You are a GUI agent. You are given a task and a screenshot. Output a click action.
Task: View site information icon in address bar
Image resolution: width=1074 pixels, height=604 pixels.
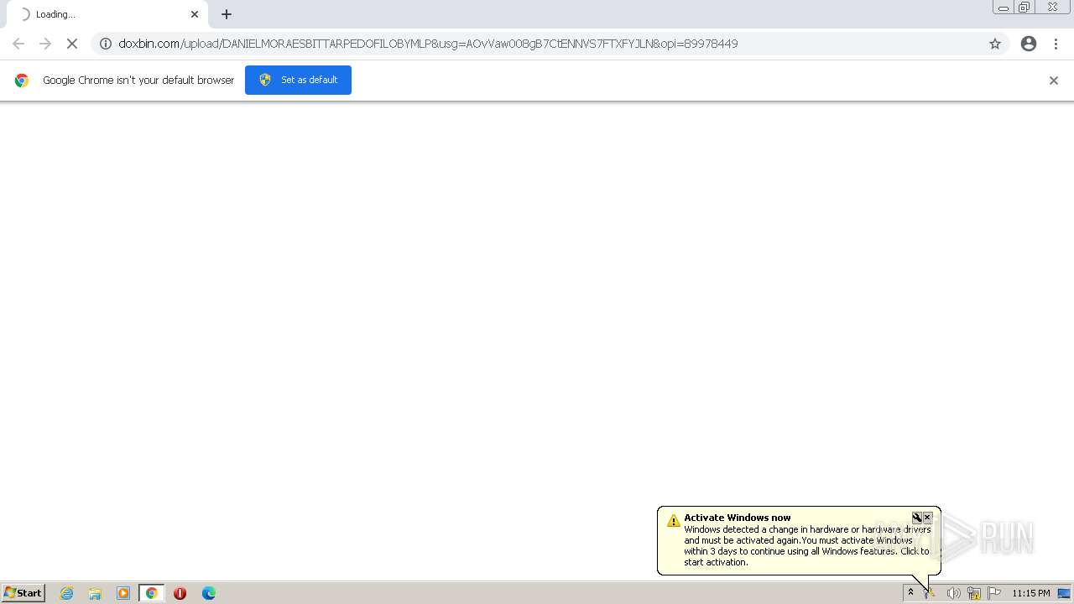tap(106, 44)
